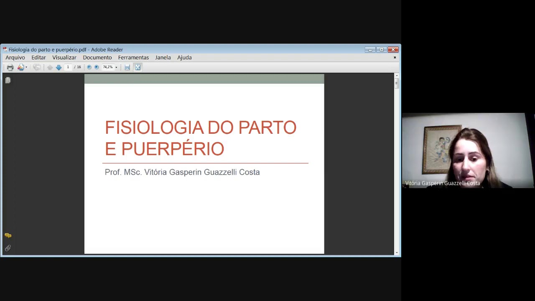Viewport: 535px width, 301px height.
Task: Open the Ajuda menu
Action: pyautogui.click(x=184, y=58)
